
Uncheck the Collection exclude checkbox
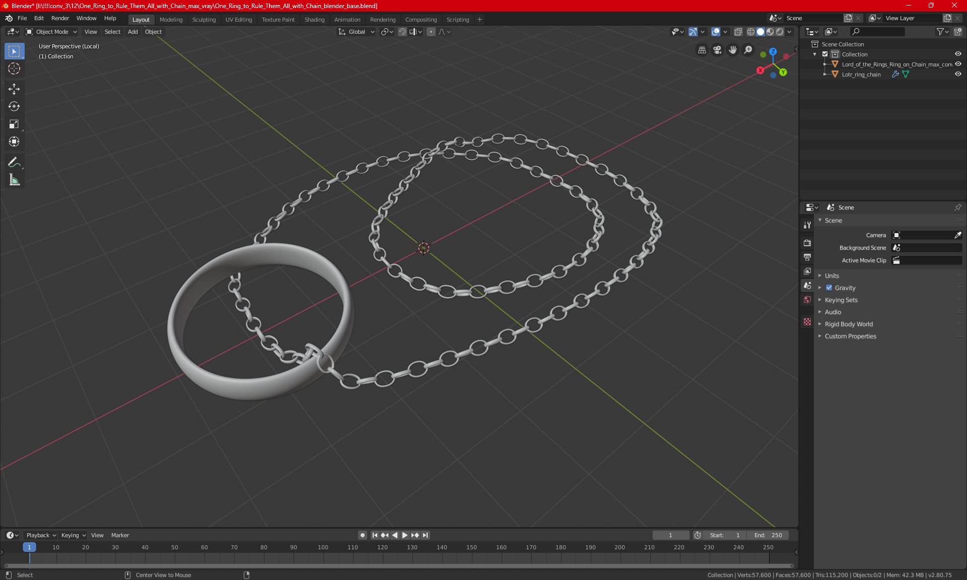coord(825,54)
